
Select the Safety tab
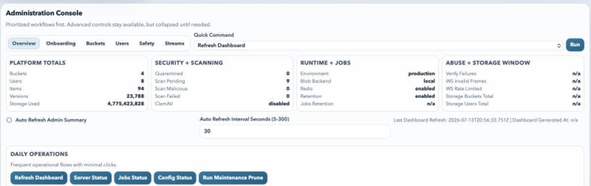coord(147,43)
